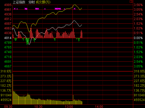Jump to the 09:30 time axis label

coord(8,107)
